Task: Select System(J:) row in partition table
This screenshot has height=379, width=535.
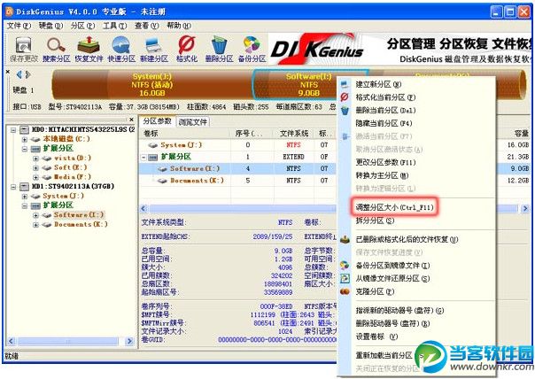Action: (x=237, y=145)
